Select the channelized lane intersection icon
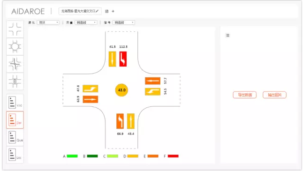This screenshot has width=303, height=171. tap(15, 64)
